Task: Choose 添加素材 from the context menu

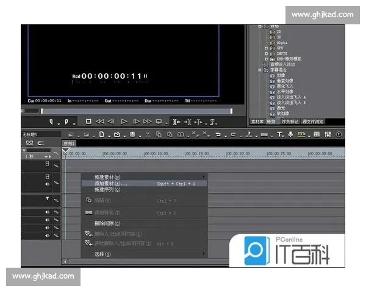Action: (111, 183)
